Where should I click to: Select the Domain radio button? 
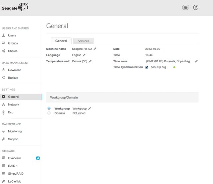[49, 113]
